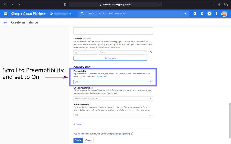The image size is (231, 144).
Task: Click the user account avatar
Action: 224,14
